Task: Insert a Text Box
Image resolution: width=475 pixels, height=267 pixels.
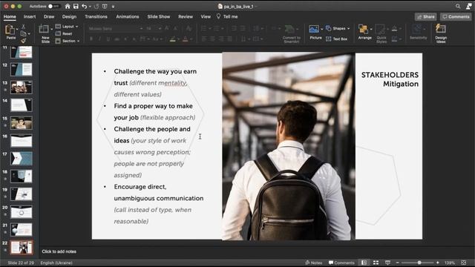Action: [336, 39]
